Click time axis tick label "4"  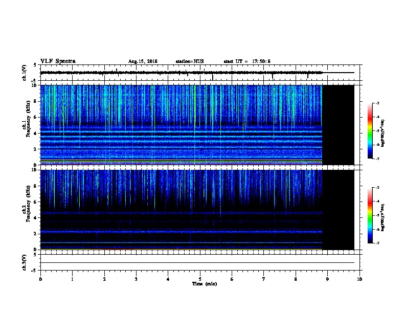168,279
